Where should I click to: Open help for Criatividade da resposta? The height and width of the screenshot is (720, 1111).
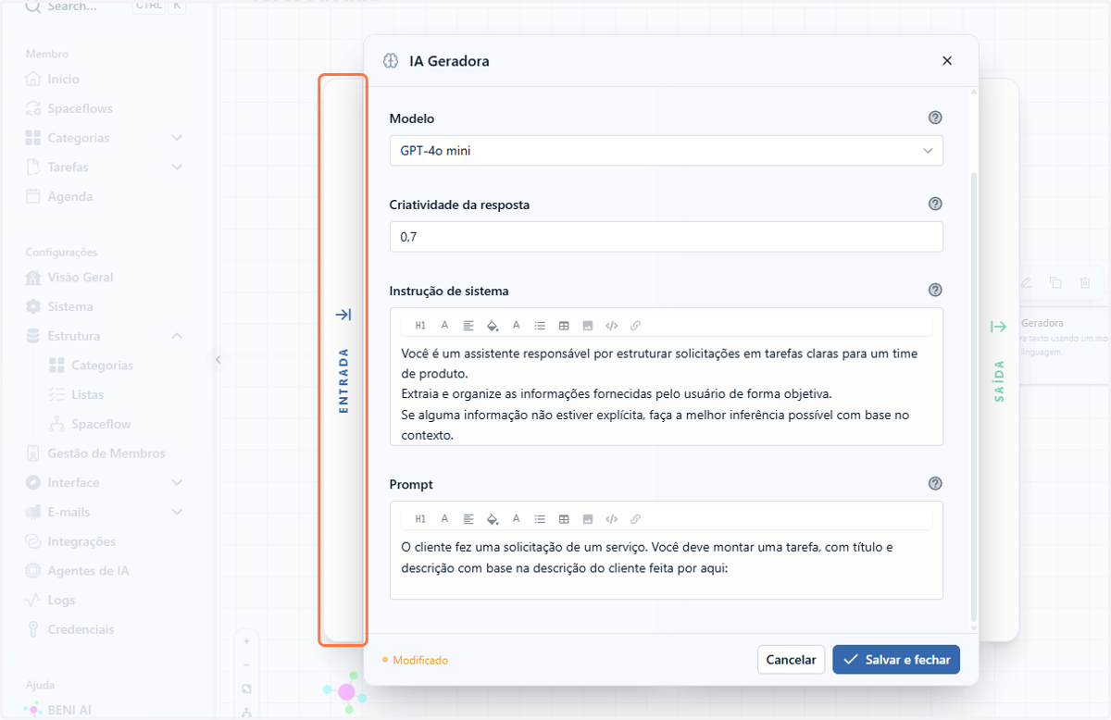935,204
